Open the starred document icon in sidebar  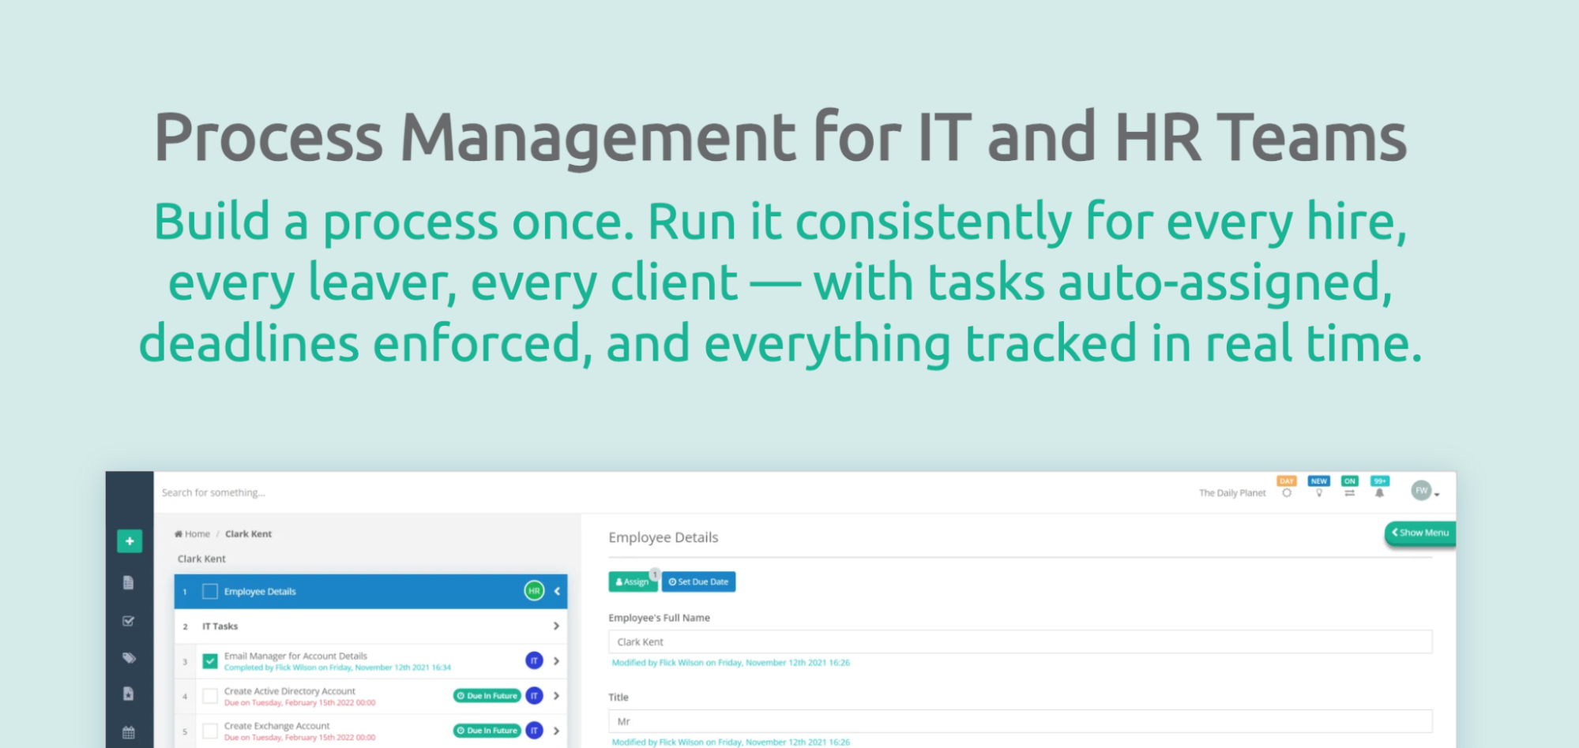pyautogui.click(x=129, y=694)
